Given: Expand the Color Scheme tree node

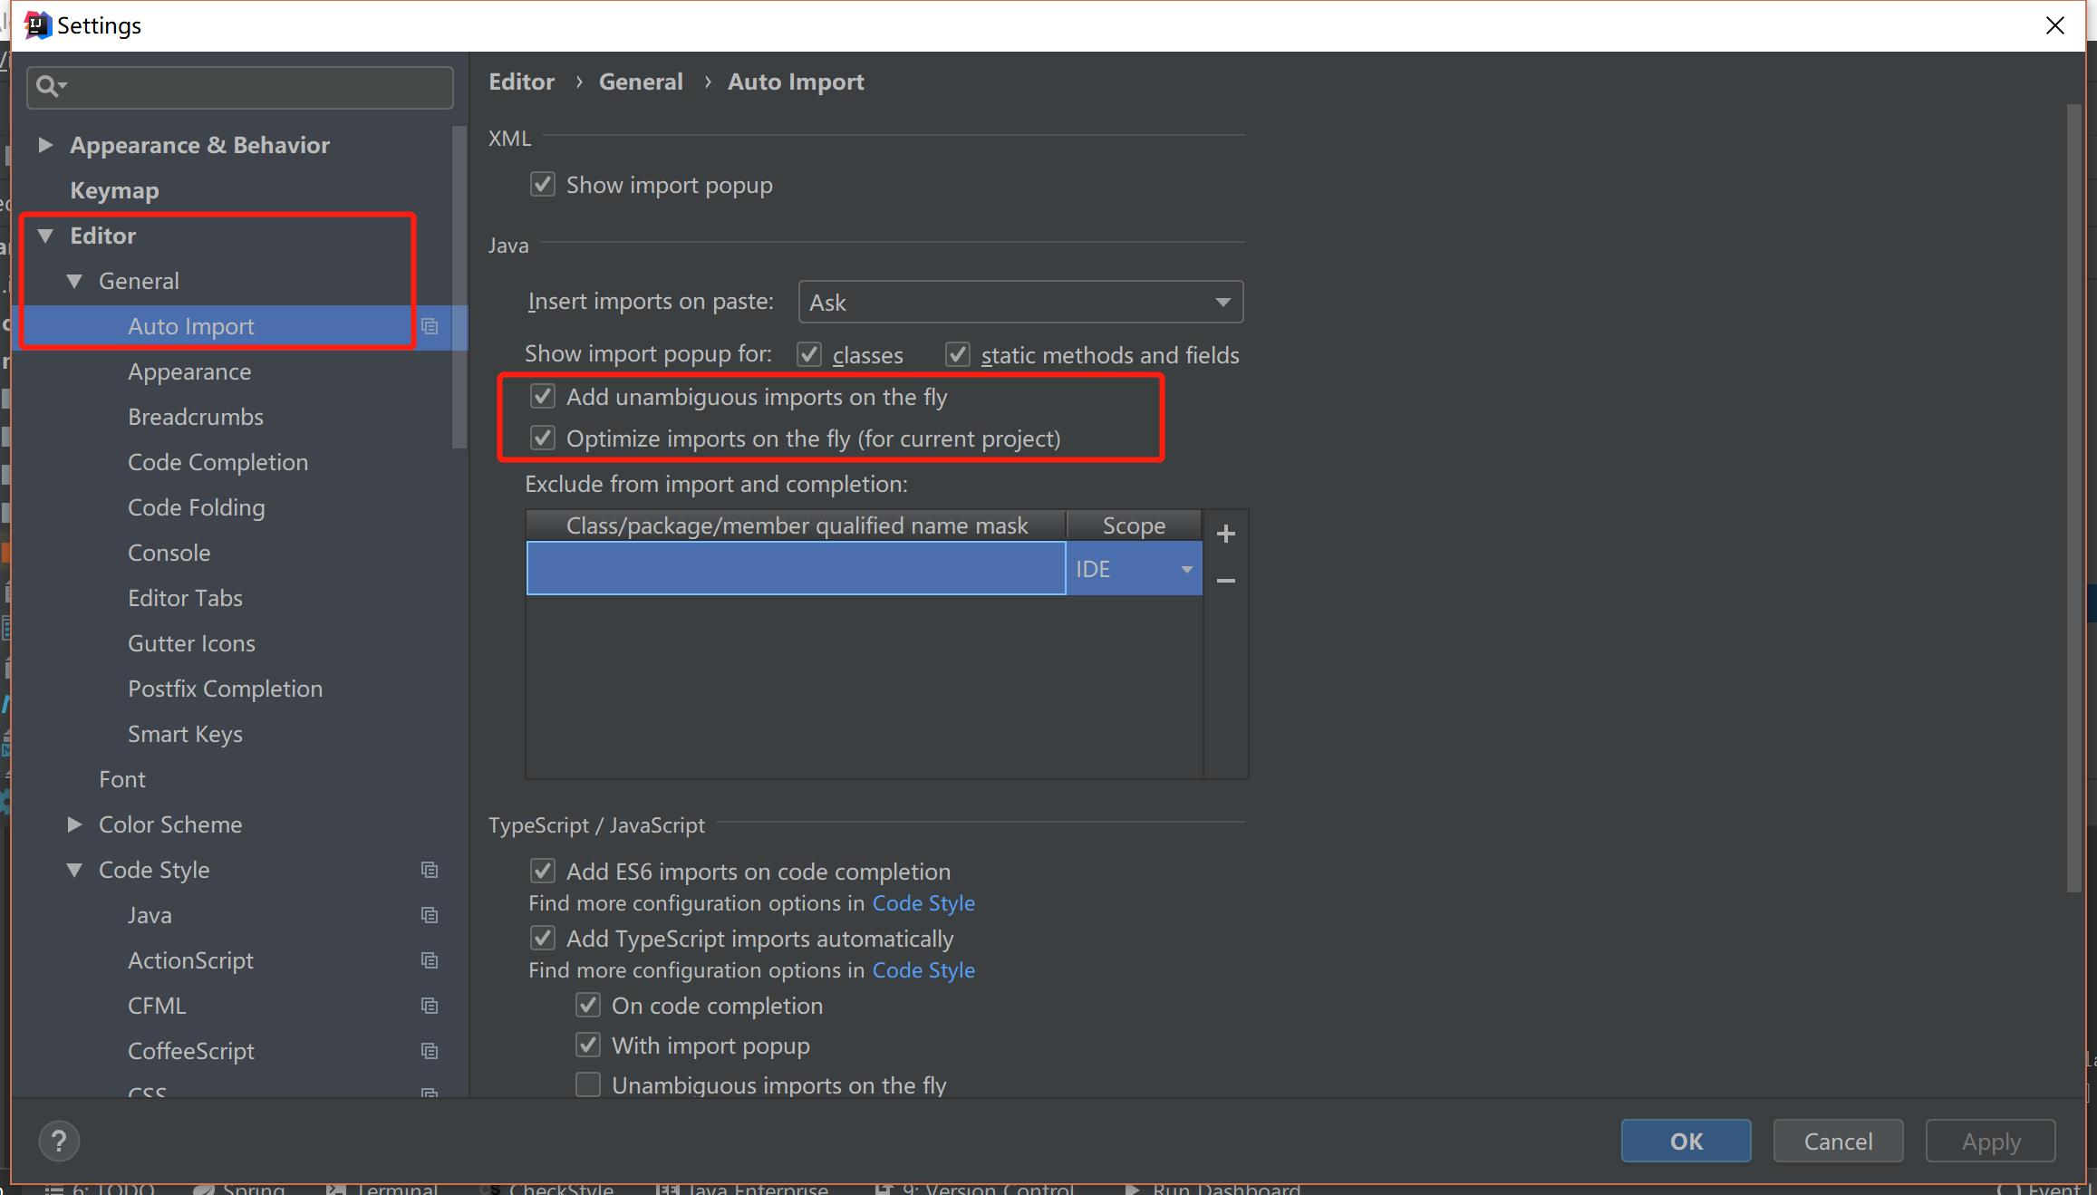Looking at the screenshot, I should point(74,824).
